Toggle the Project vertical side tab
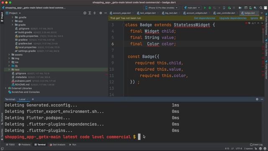The height and width of the screenshot is (151, 268). coord(2,17)
